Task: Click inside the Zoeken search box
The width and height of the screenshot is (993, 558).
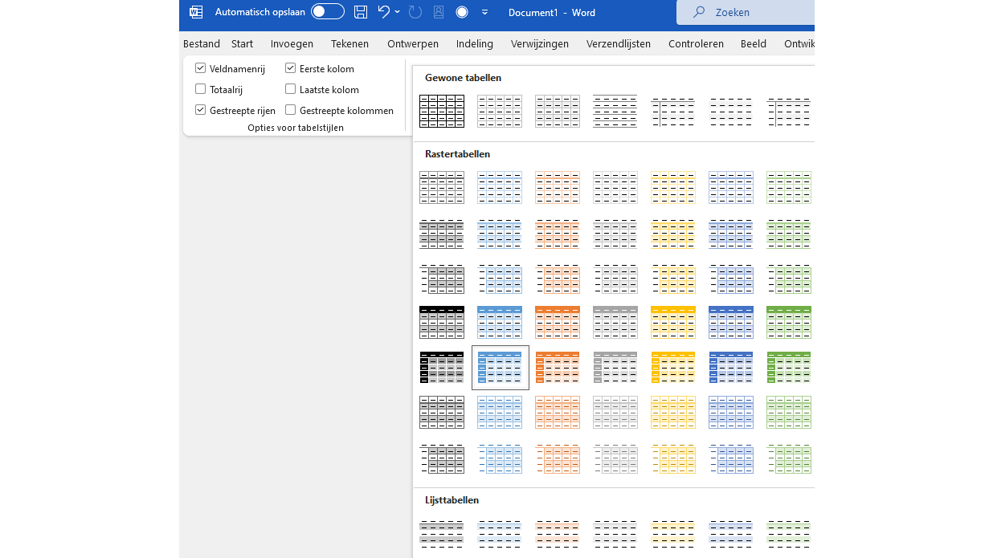Action: coord(746,12)
